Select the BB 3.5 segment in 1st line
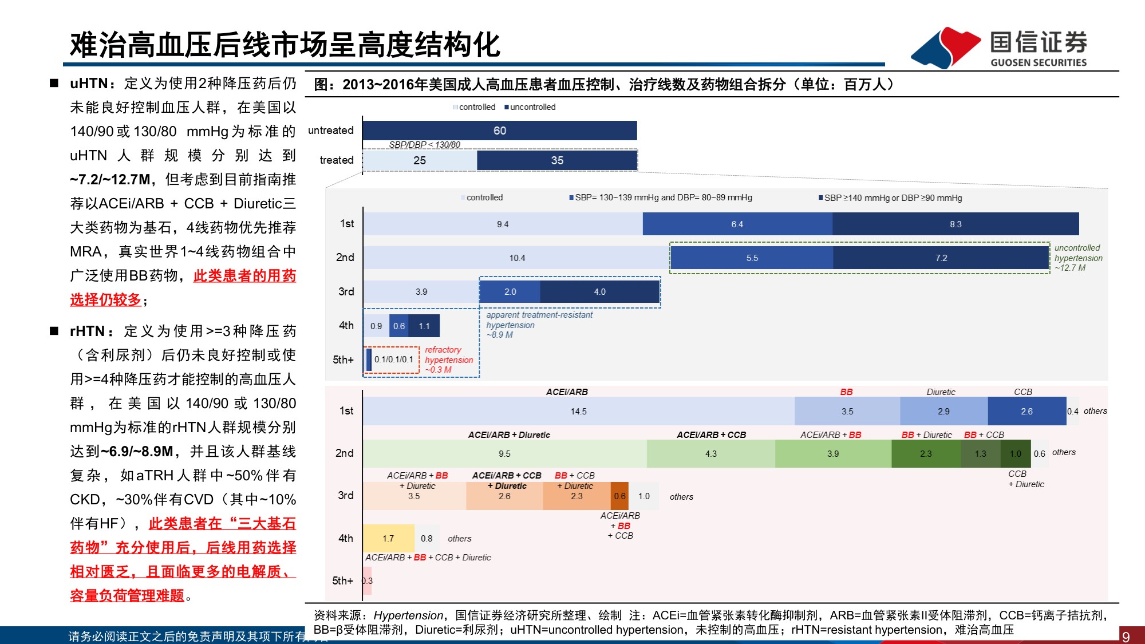This screenshot has height=644, width=1145. [847, 411]
